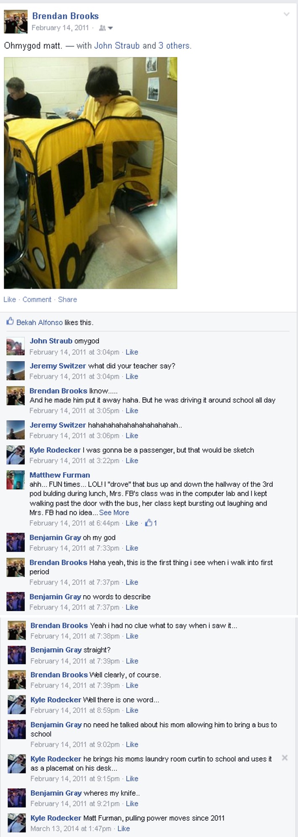Like Kyle's 'power moves since 2011' comment
Image resolution: width=298 pixels, height=837 pixels.
pos(123,829)
